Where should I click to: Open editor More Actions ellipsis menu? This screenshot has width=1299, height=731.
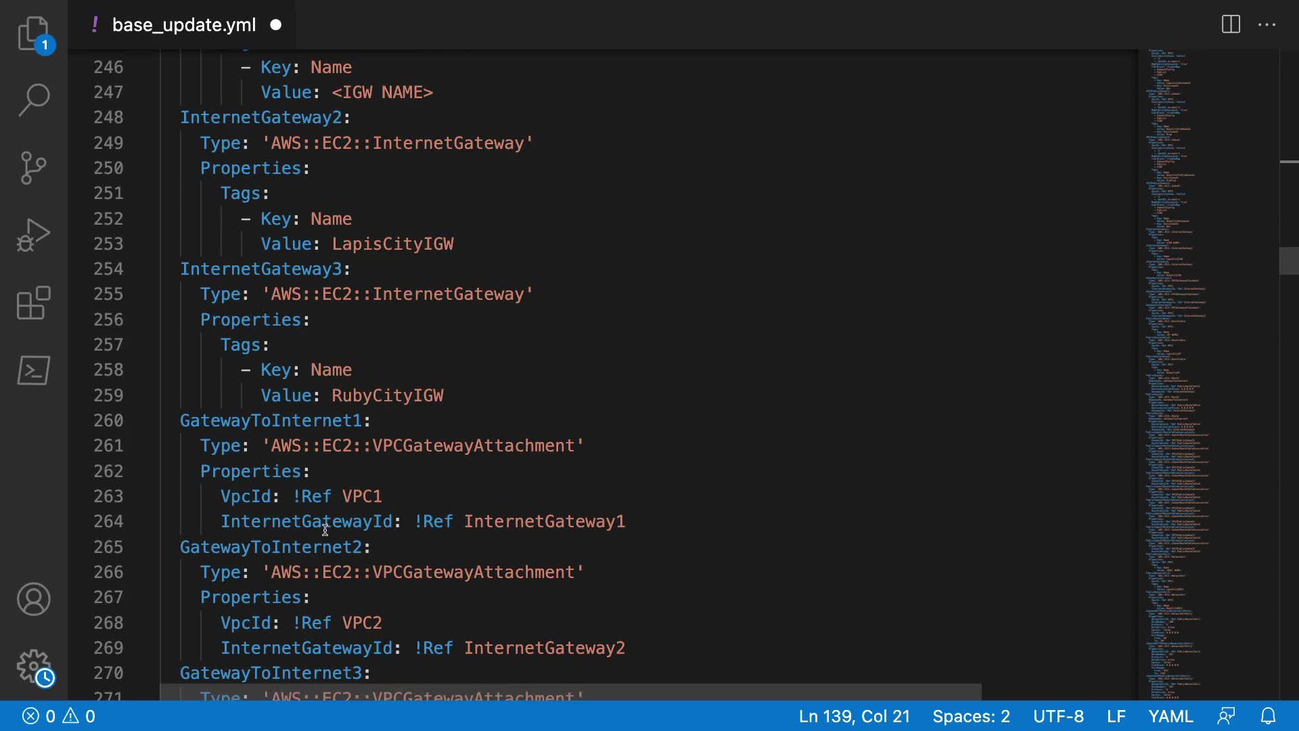[x=1267, y=25]
